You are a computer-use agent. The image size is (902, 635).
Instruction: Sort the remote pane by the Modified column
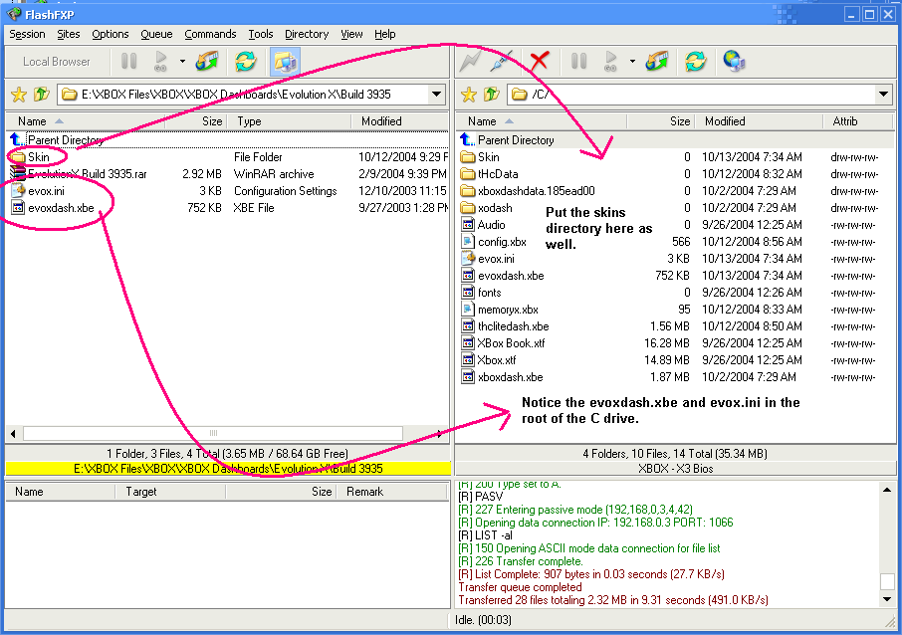click(x=760, y=121)
